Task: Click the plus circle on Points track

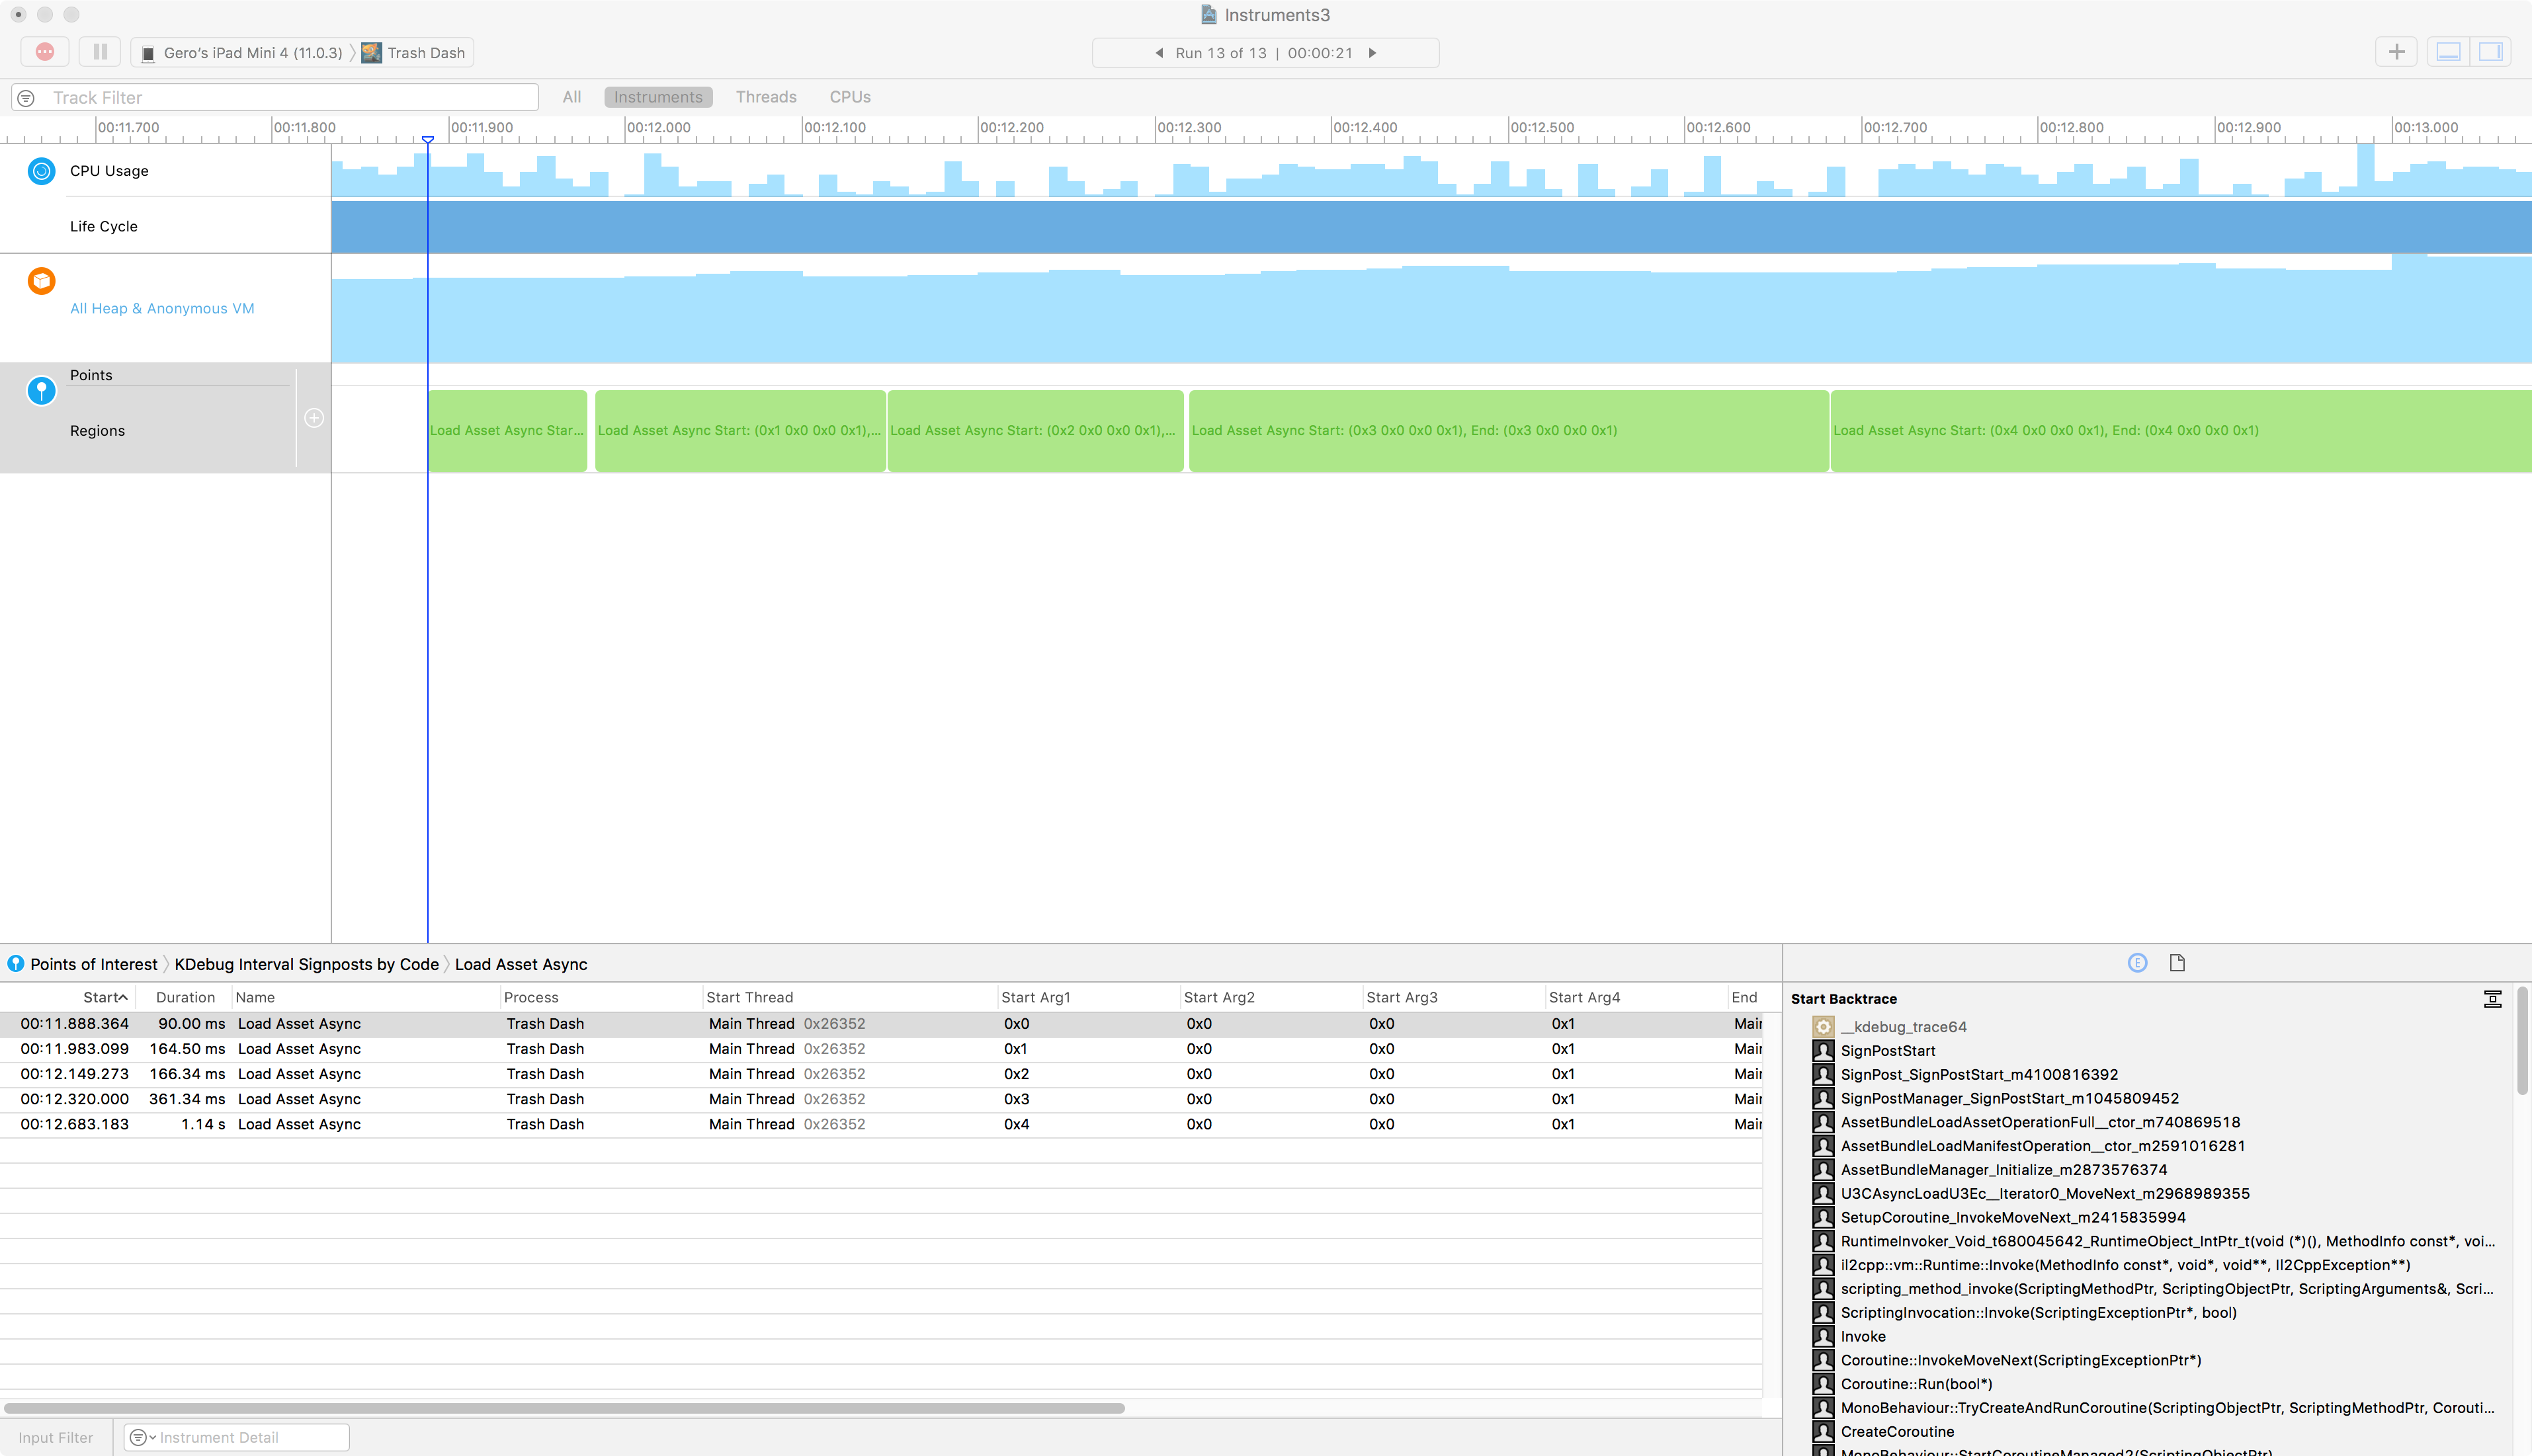Action: (314, 418)
